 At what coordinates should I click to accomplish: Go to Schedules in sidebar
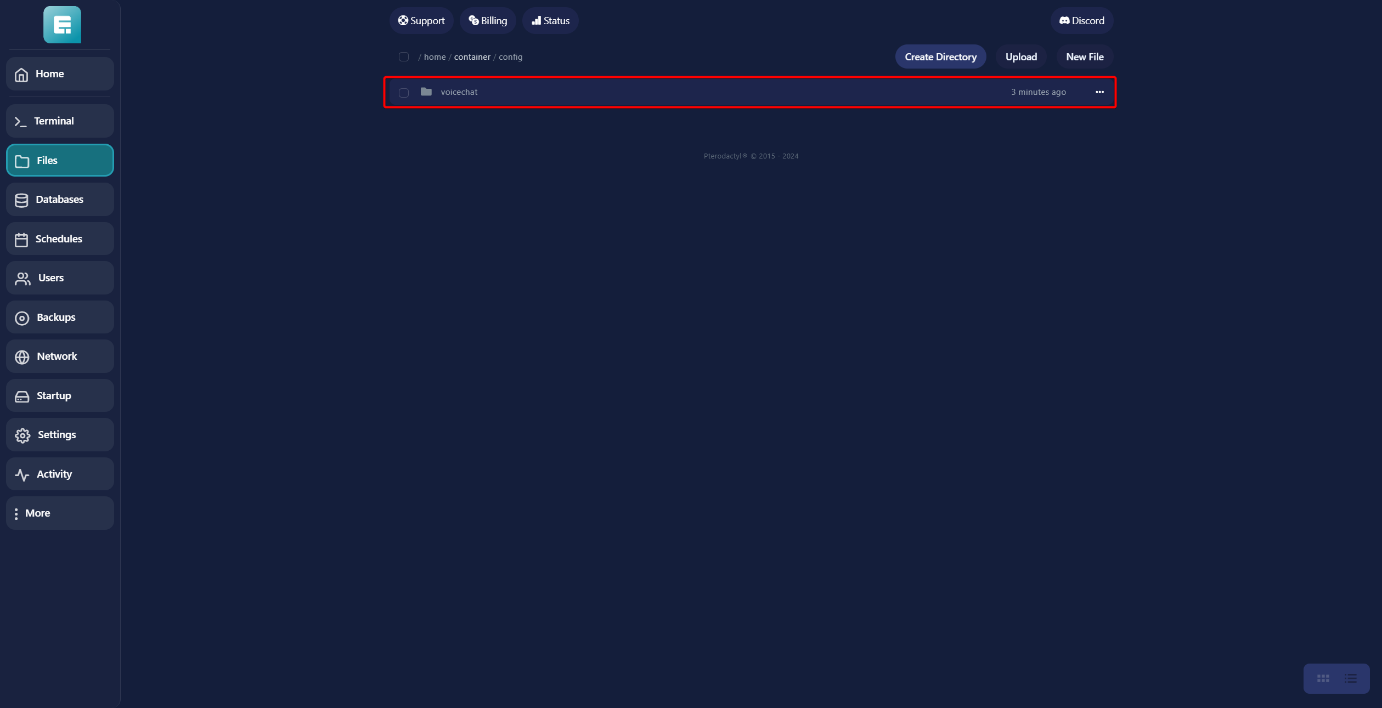pyautogui.click(x=60, y=239)
